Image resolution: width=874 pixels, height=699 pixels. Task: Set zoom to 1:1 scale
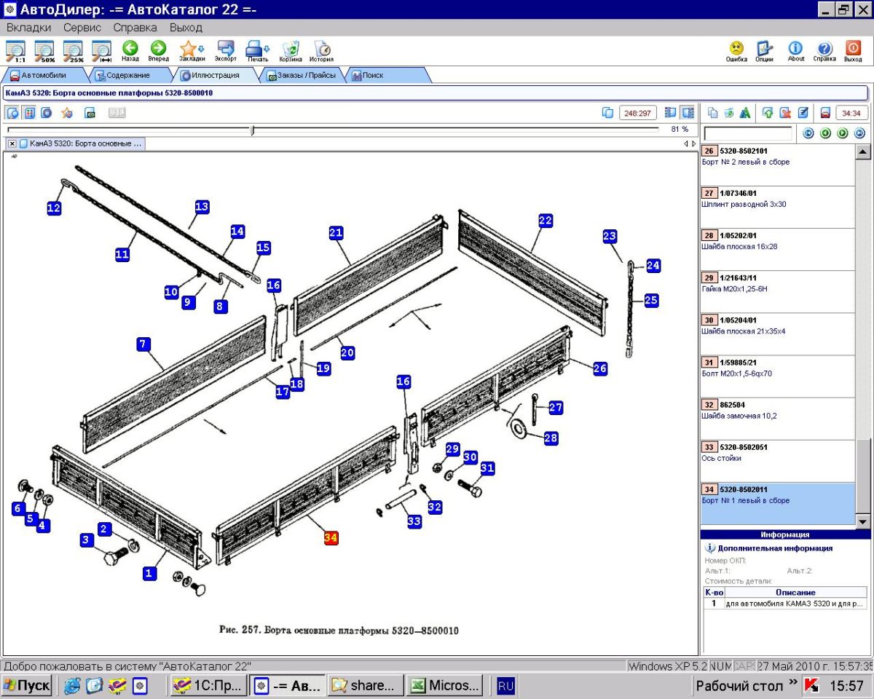pos(15,51)
